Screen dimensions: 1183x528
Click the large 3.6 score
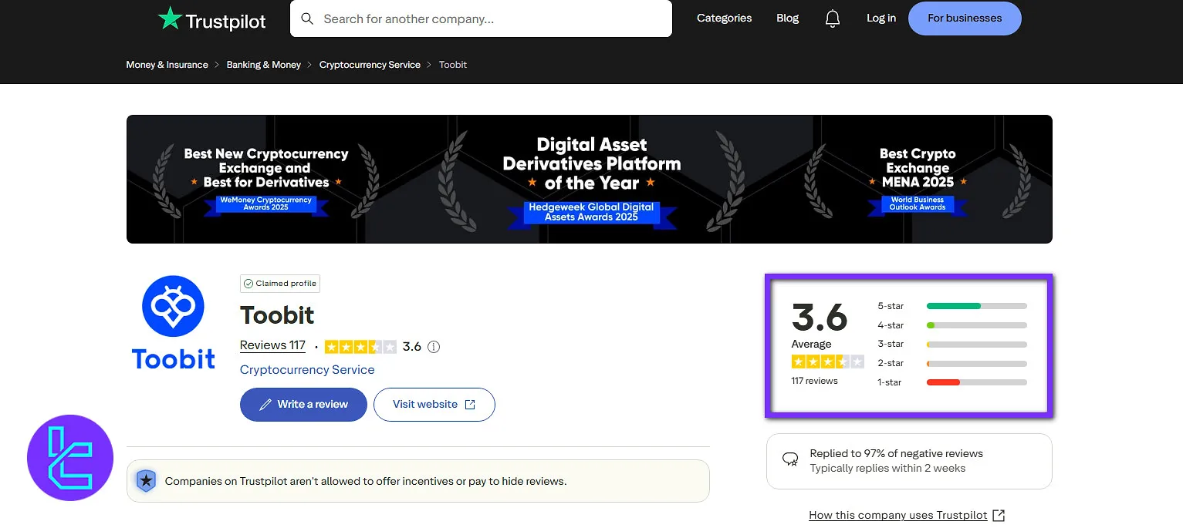pos(820,317)
